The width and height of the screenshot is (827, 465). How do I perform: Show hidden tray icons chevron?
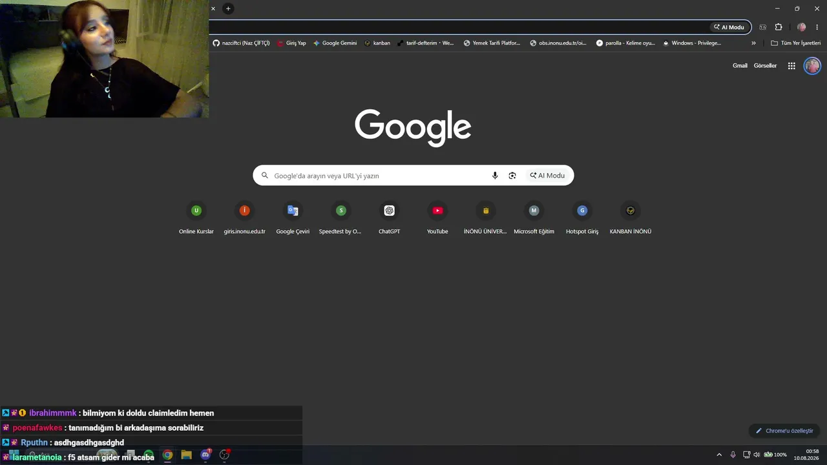[x=719, y=455]
